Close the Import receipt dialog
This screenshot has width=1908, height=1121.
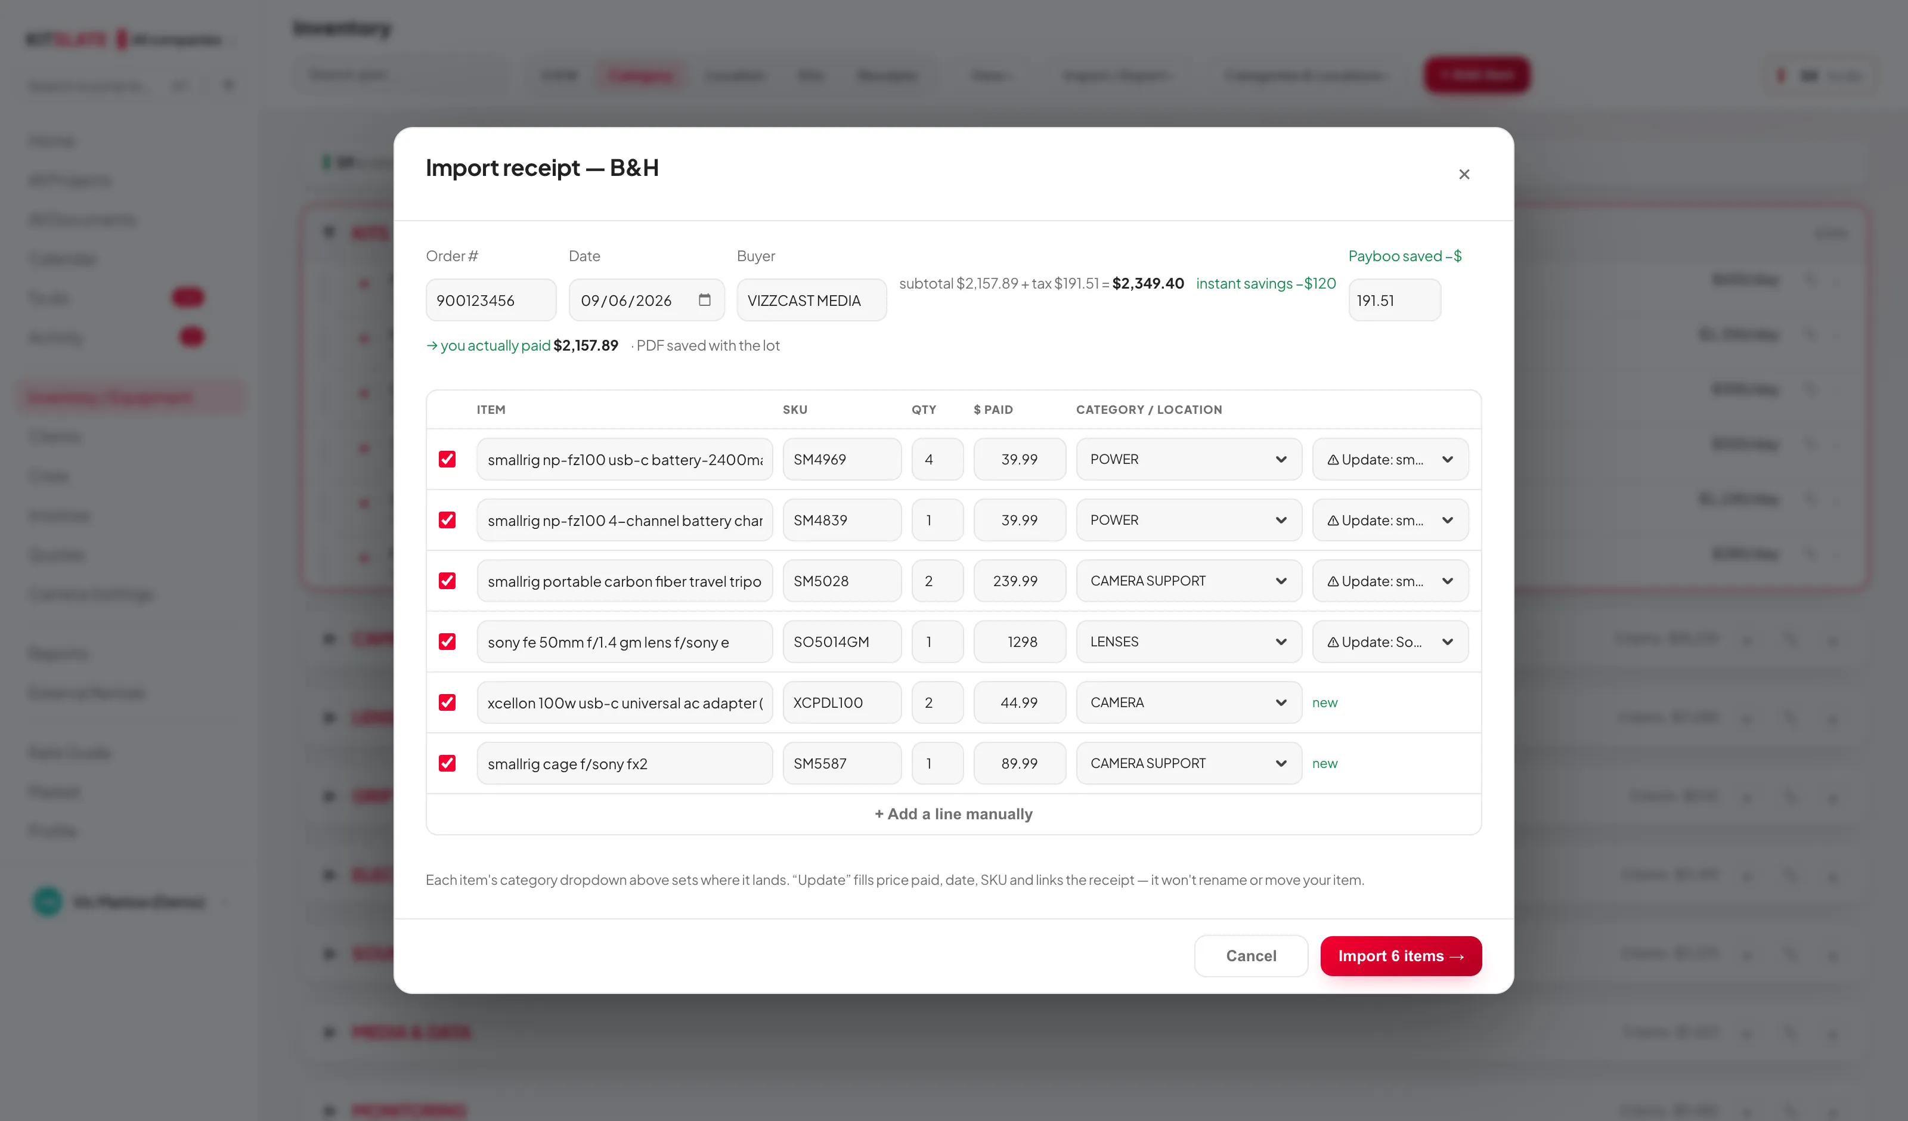[x=1464, y=174]
